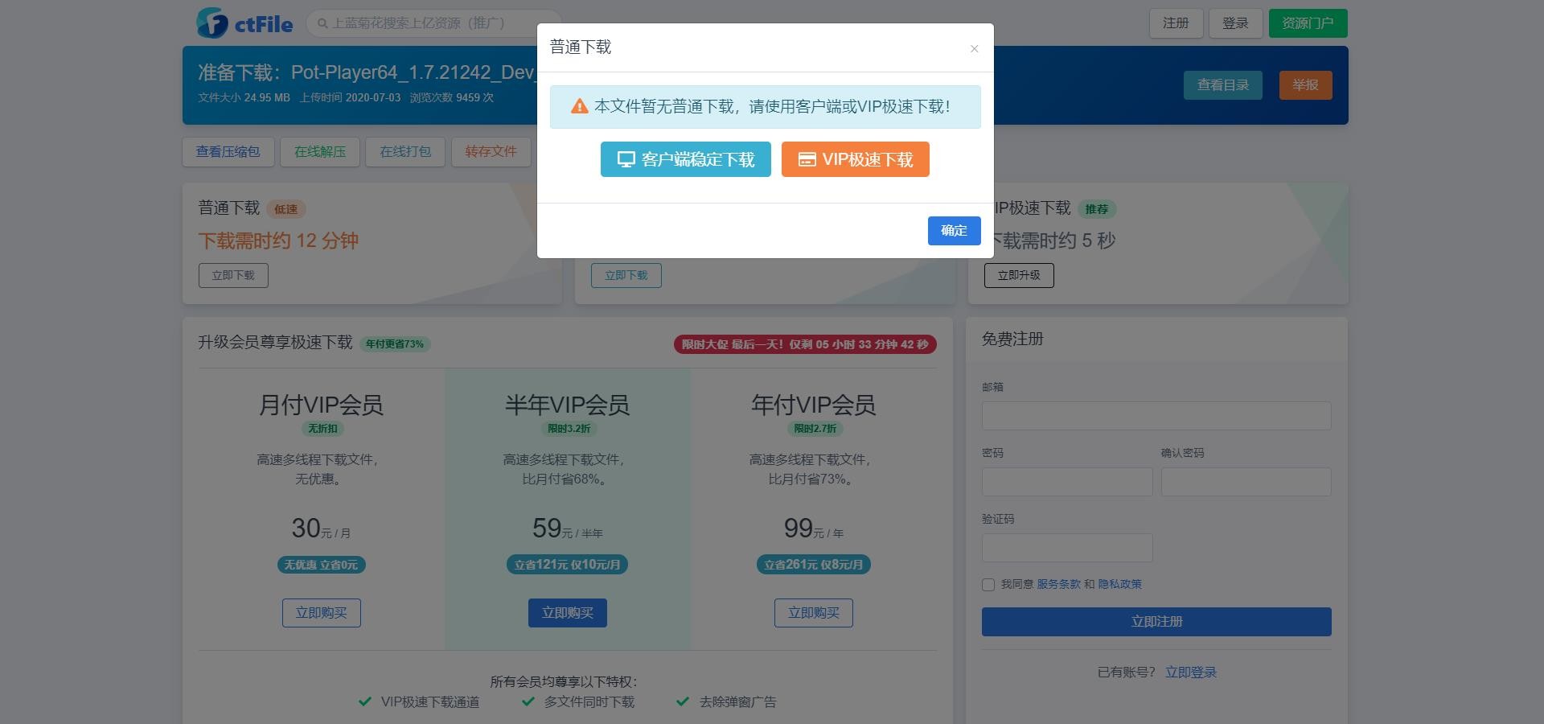Focus the 验证码 input field
1544x724 pixels.
tap(1066, 548)
